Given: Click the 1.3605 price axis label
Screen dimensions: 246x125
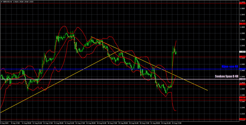Looking at the screenshot, I should point(242,27).
